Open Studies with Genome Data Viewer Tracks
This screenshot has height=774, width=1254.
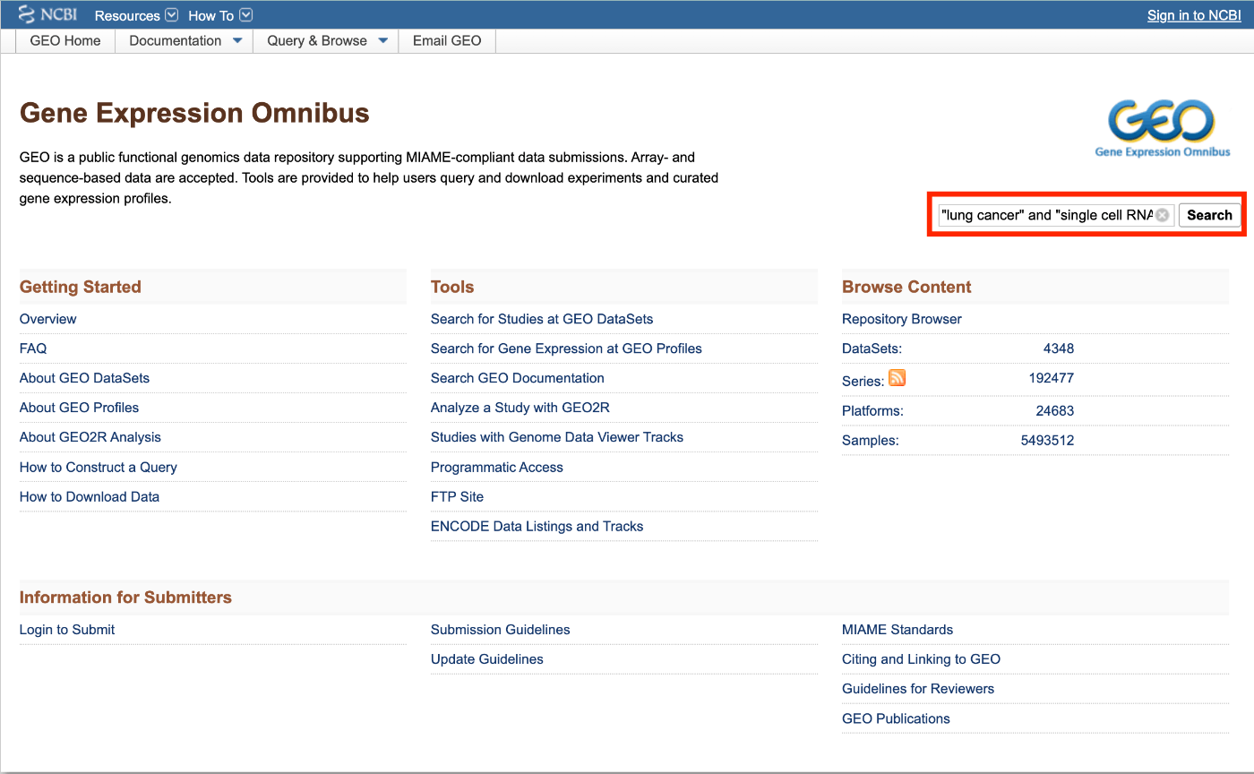click(x=557, y=437)
